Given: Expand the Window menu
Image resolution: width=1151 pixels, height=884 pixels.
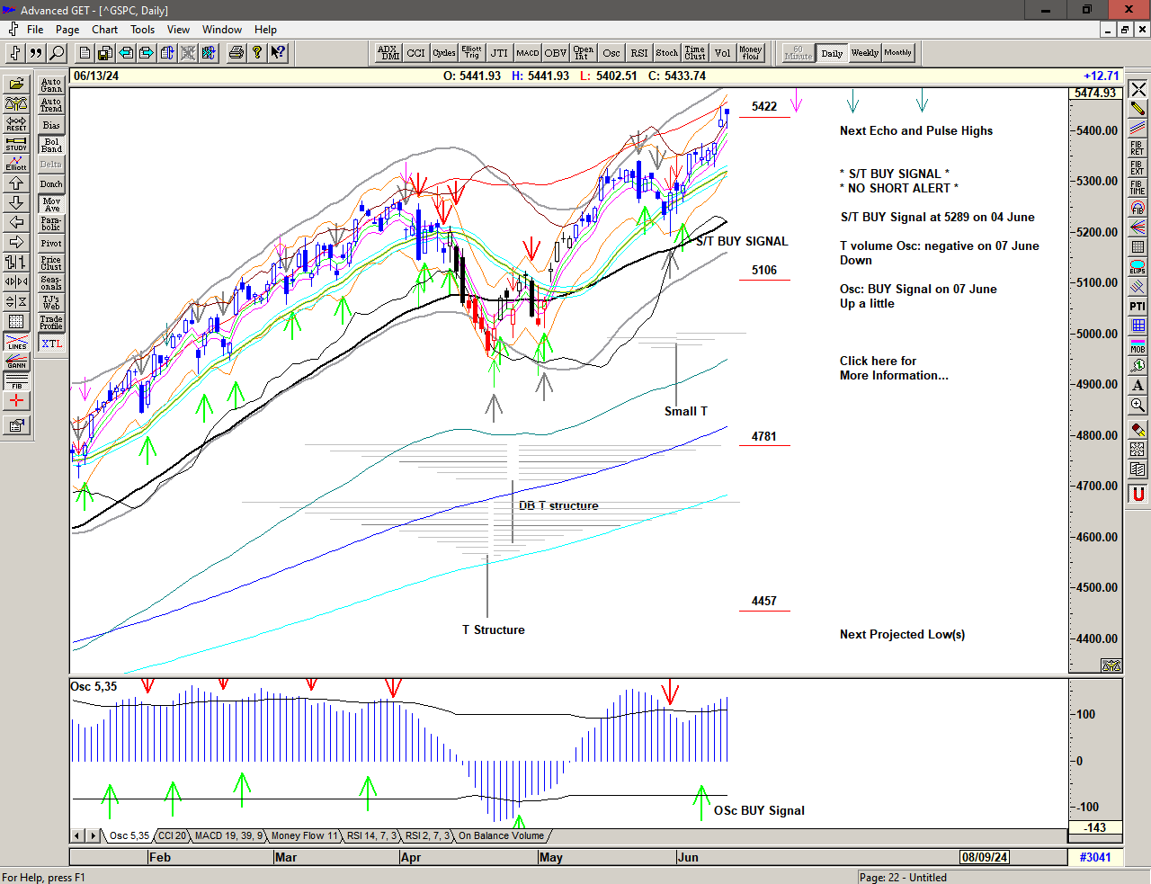Looking at the screenshot, I should coord(221,30).
